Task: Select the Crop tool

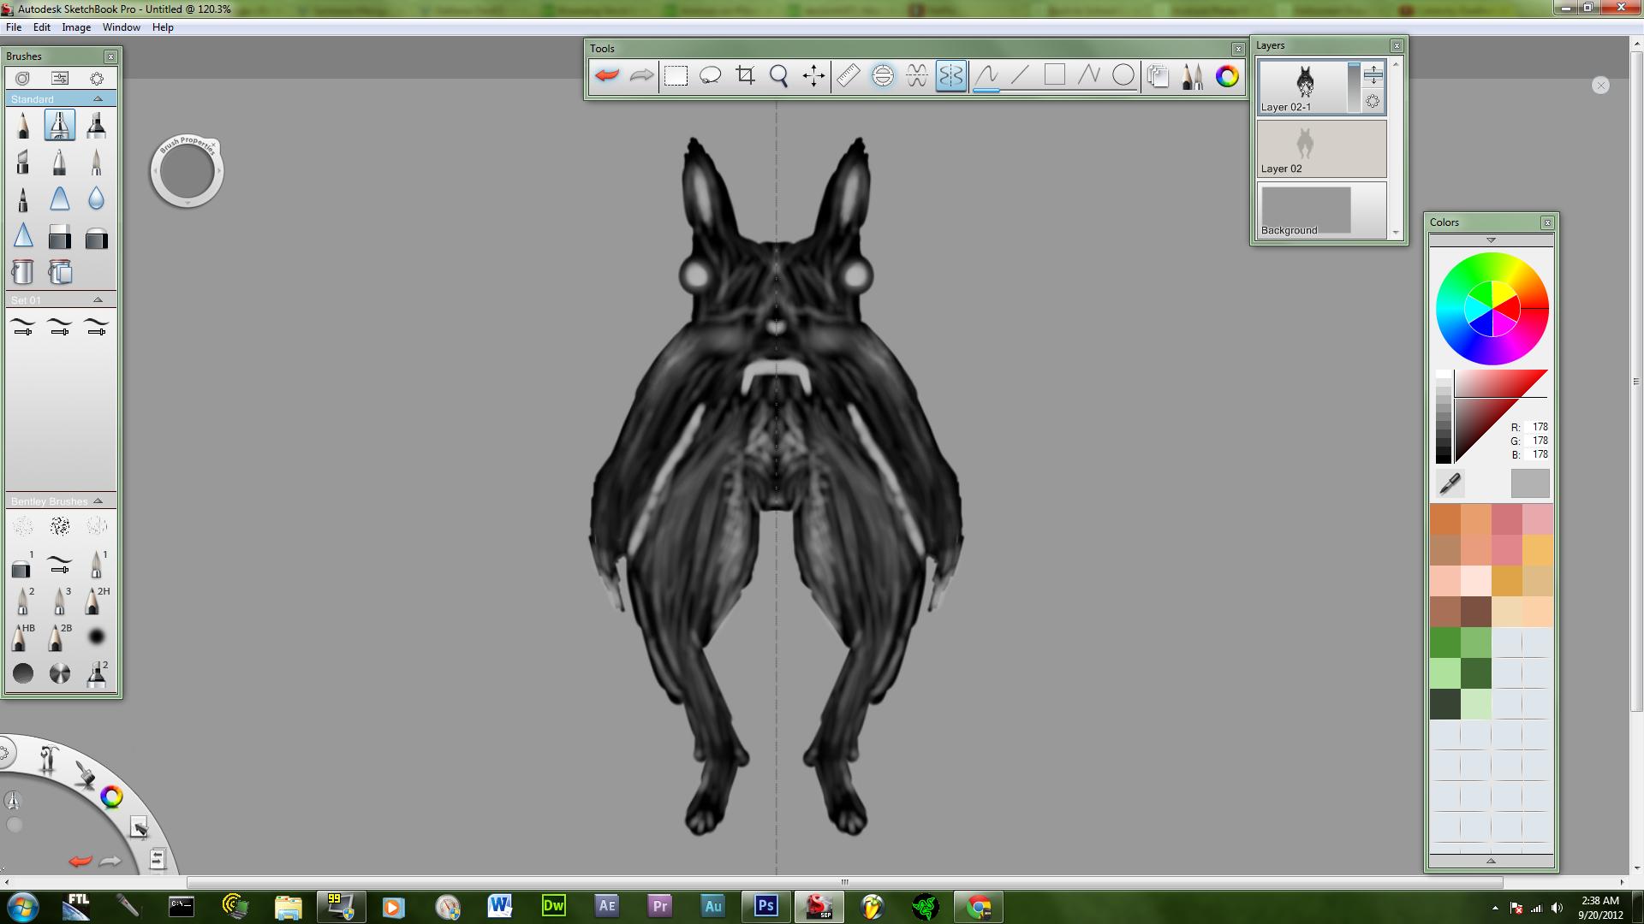Action: tap(745, 76)
